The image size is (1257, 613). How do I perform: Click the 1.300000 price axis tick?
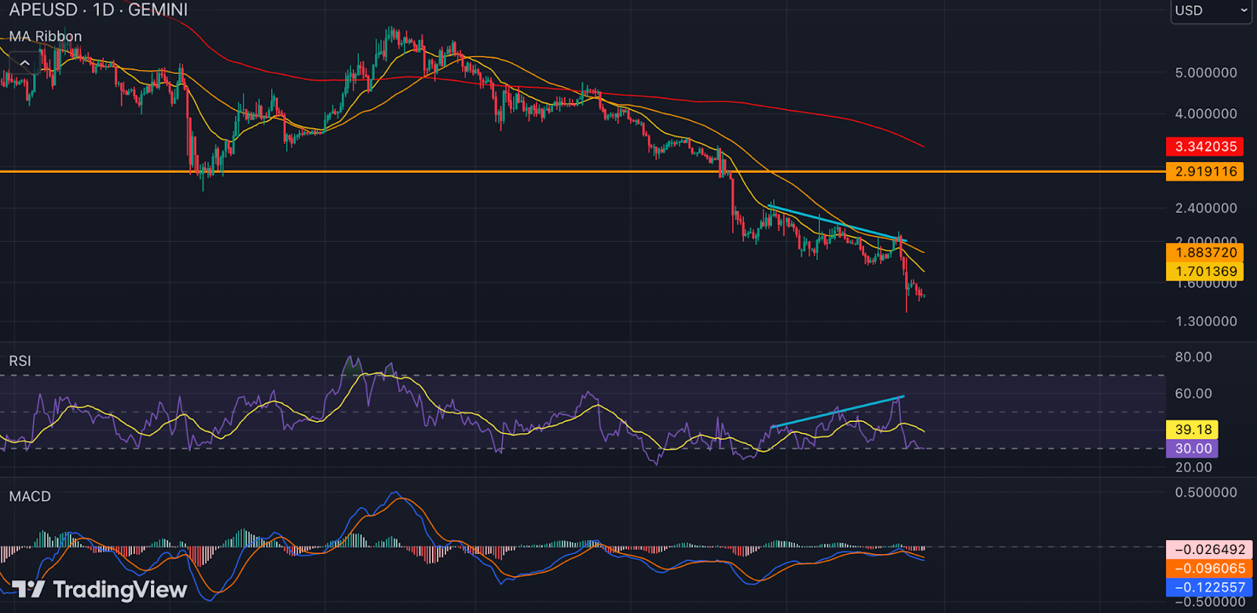(x=1206, y=321)
